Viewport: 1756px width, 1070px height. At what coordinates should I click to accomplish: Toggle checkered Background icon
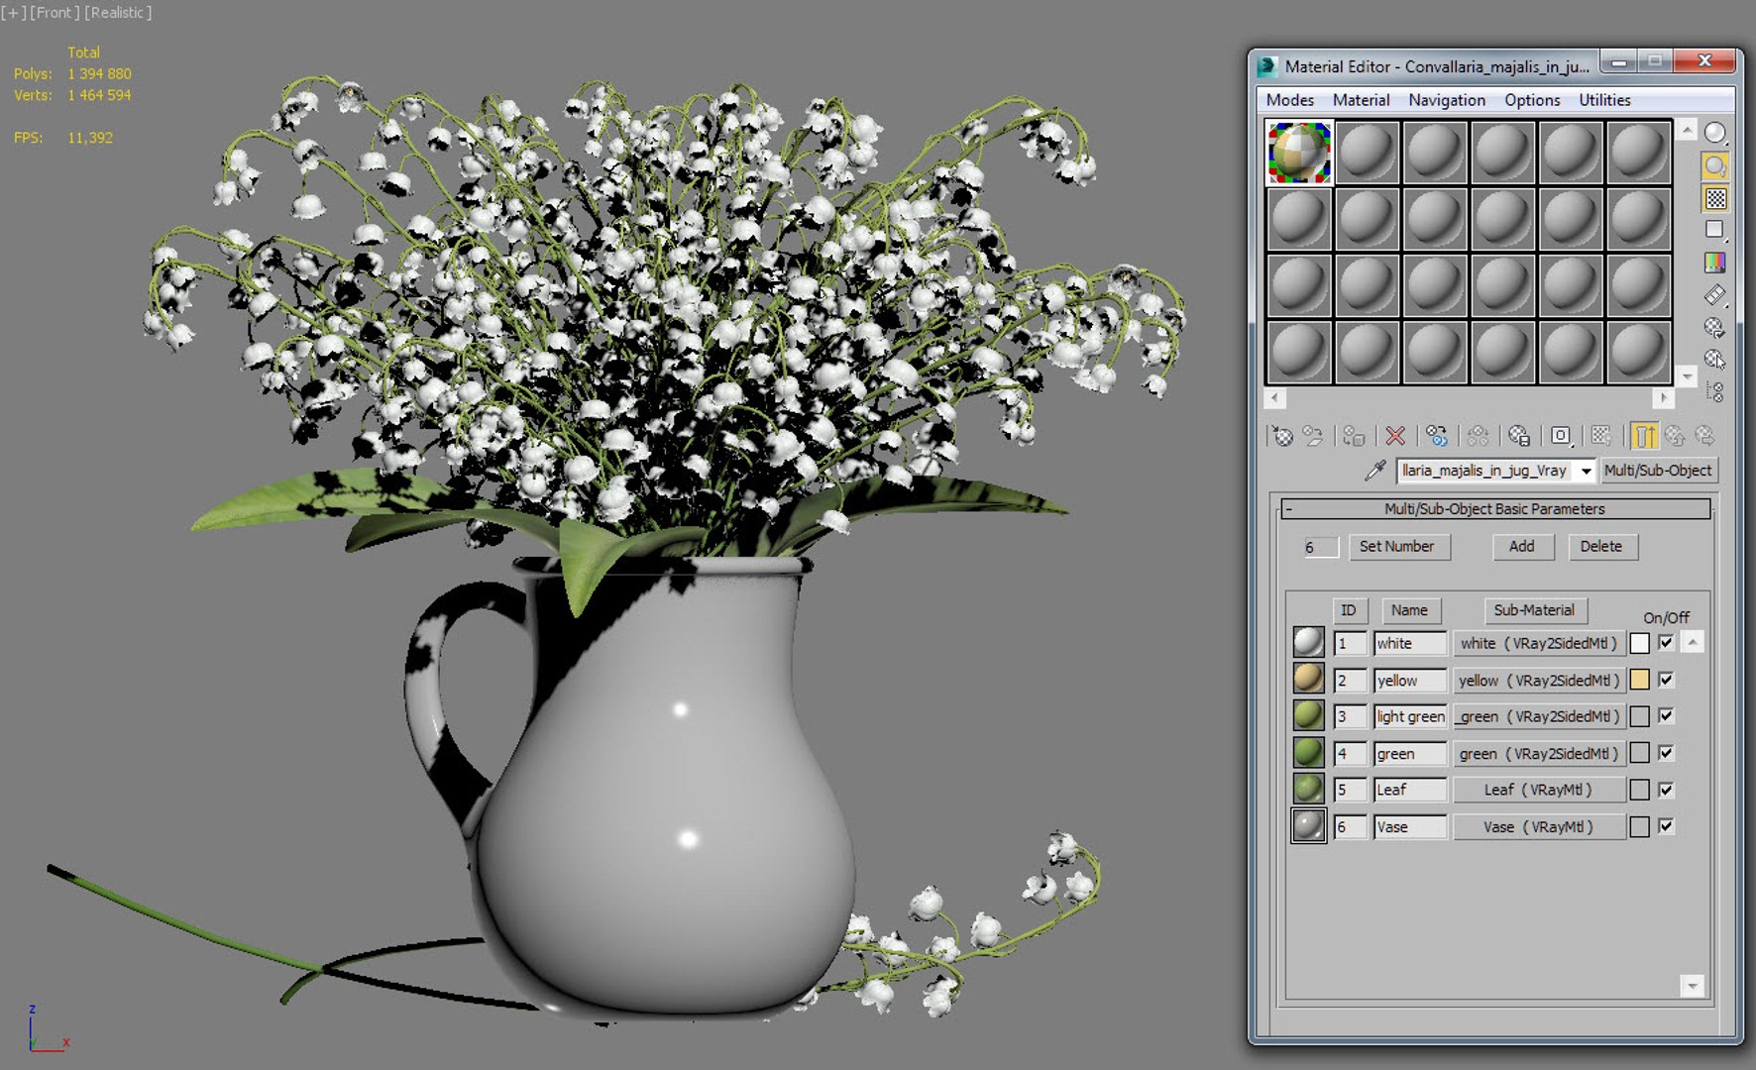pyautogui.click(x=1715, y=198)
